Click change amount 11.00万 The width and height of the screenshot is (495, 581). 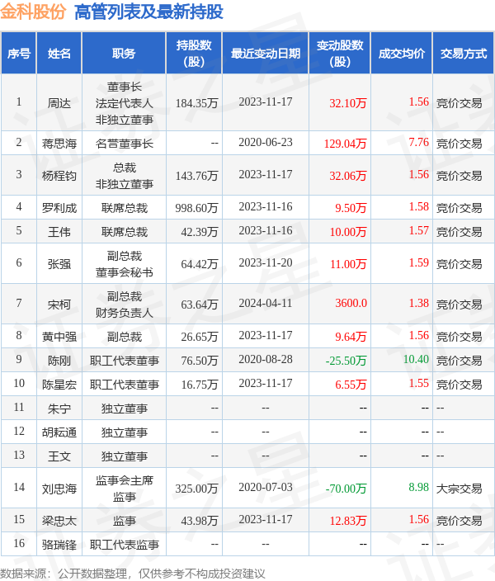(348, 264)
